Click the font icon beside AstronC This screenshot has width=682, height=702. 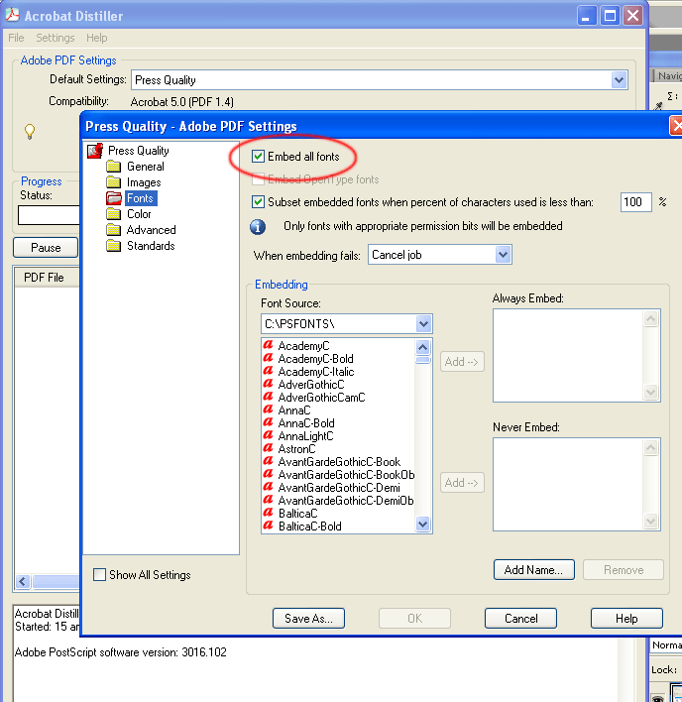(x=268, y=448)
